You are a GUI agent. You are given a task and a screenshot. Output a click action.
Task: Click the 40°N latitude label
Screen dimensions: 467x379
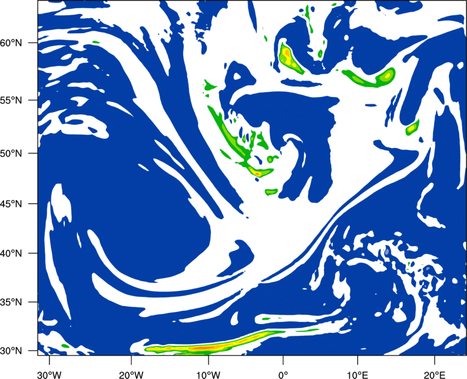click(11, 254)
